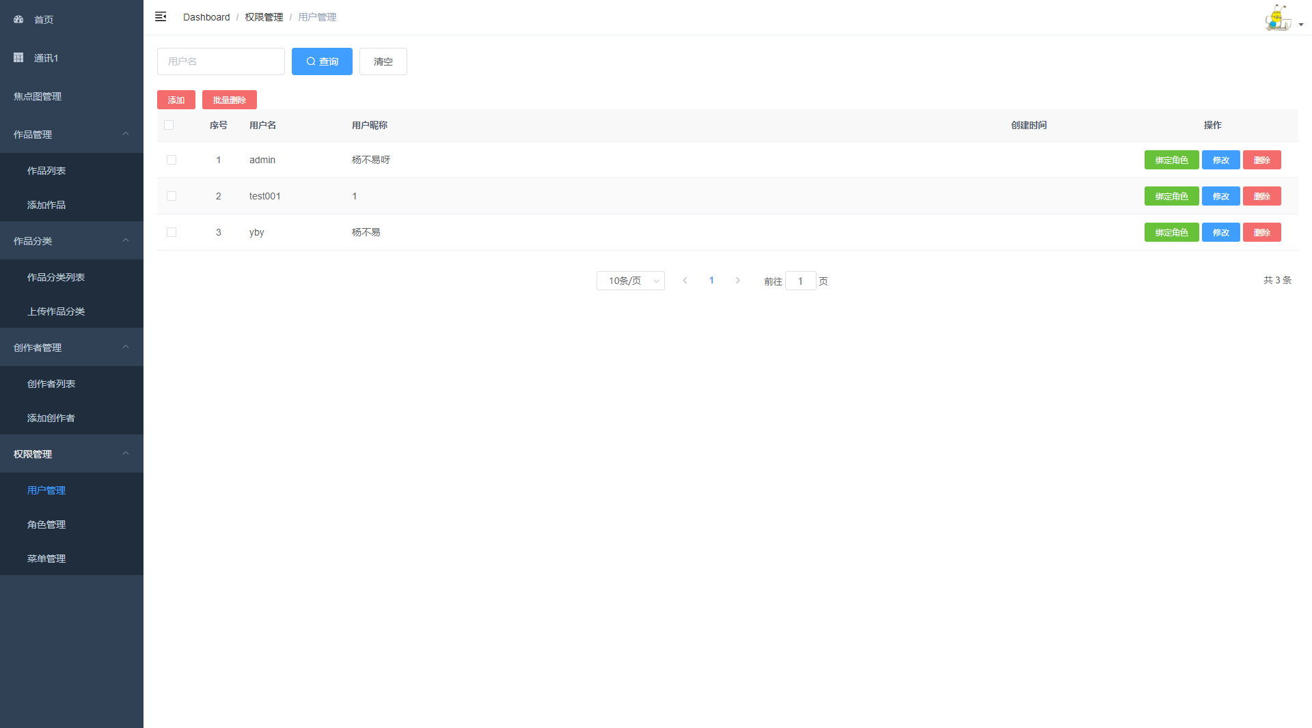This screenshot has height=728, width=1312.
Task: Click the 清空 button
Action: point(383,61)
